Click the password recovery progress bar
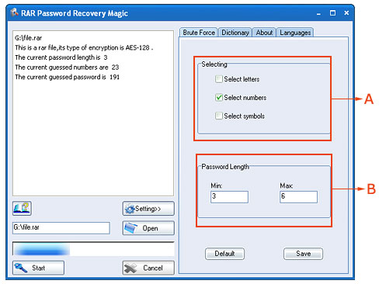This screenshot has height=284, width=386. tap(93, 249)
